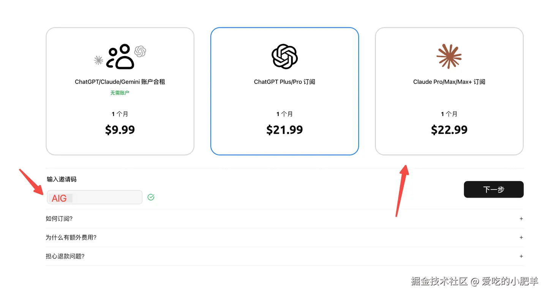The width and height of the screenshot is (547, 295).
Task: Expand the 担心退款问题? question
Action: tap(65, 256)
